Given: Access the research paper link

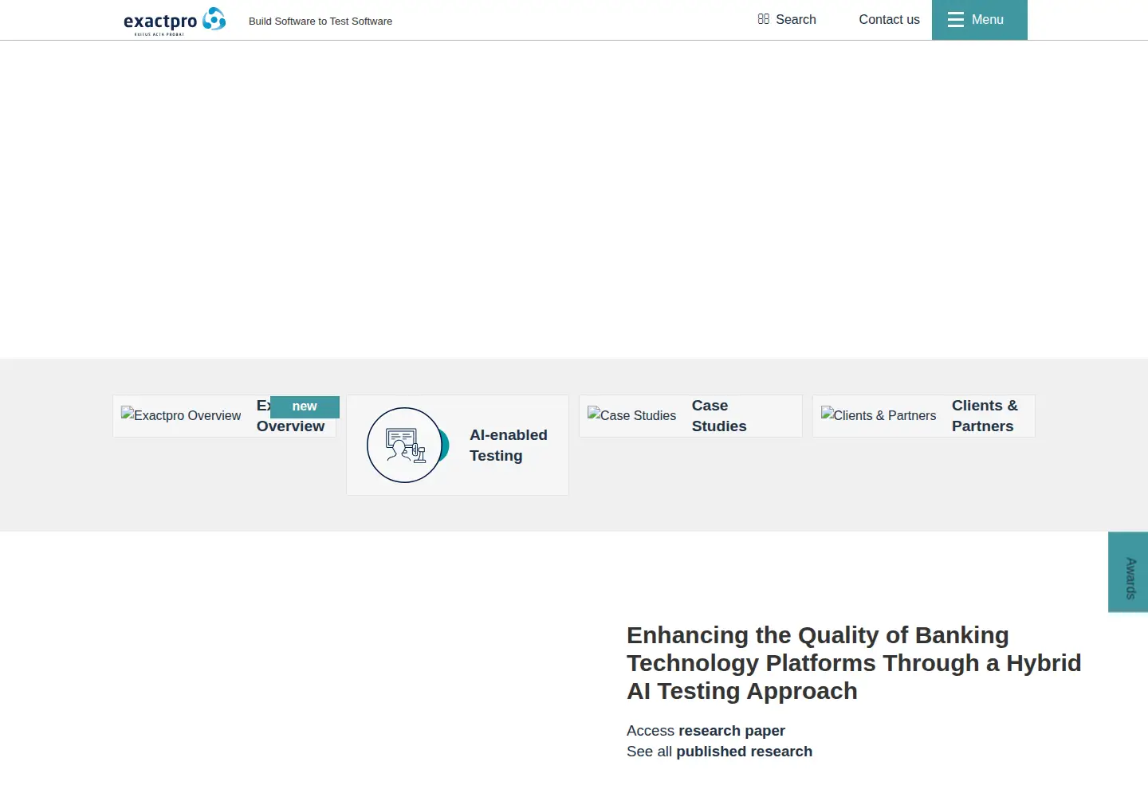Looking at the screenshot, I should [732, 731].
